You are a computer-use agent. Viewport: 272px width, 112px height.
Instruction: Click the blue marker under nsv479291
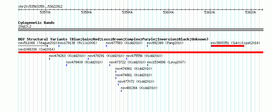coord(88,59)
